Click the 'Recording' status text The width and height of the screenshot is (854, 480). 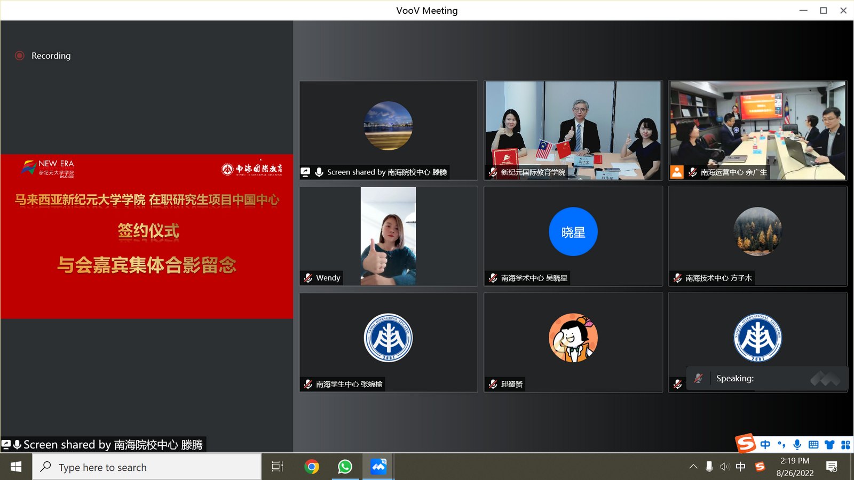click(51, 55)
